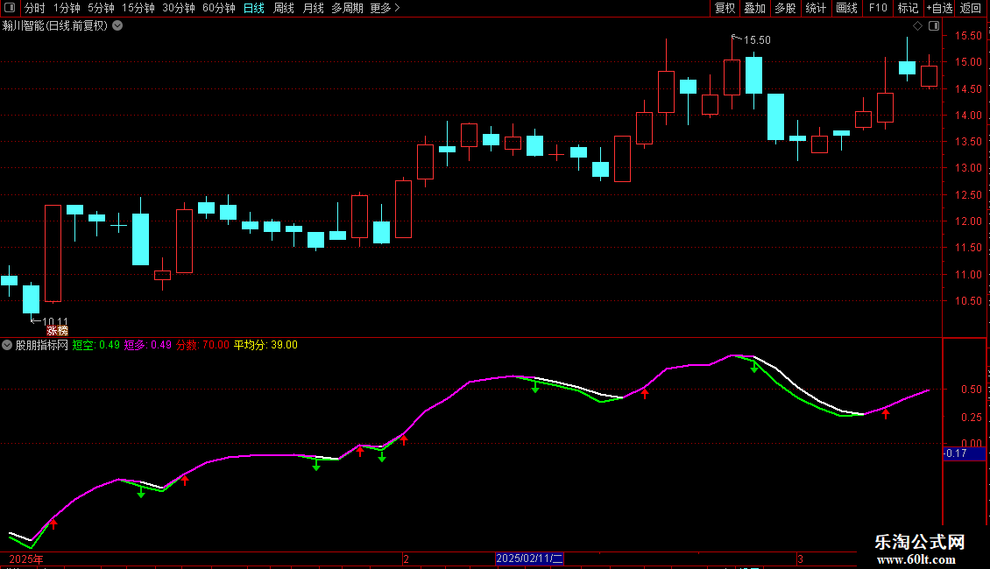The image size is (990, 569).
Task: Open the 多股 multi-stock view
Action: (785, 8)
